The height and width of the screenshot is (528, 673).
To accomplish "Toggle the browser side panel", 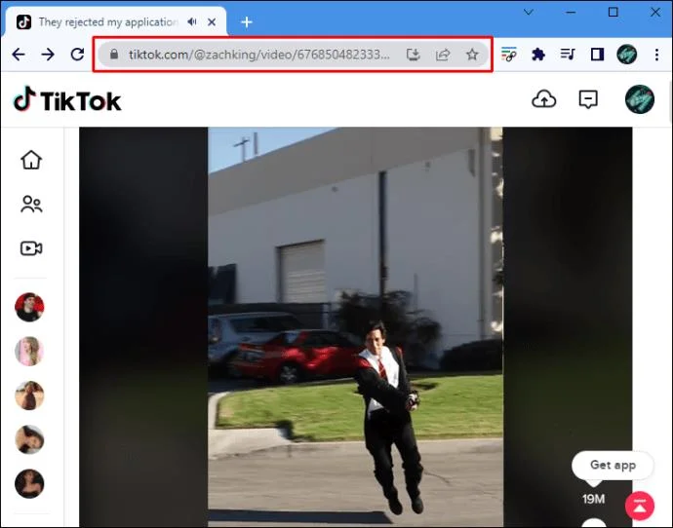I will [x=597, y=55].
